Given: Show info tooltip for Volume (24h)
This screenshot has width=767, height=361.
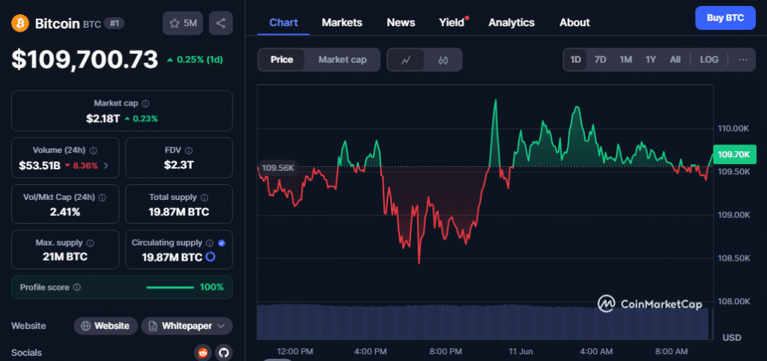Looking at the screenshot, I should [94, 151].
